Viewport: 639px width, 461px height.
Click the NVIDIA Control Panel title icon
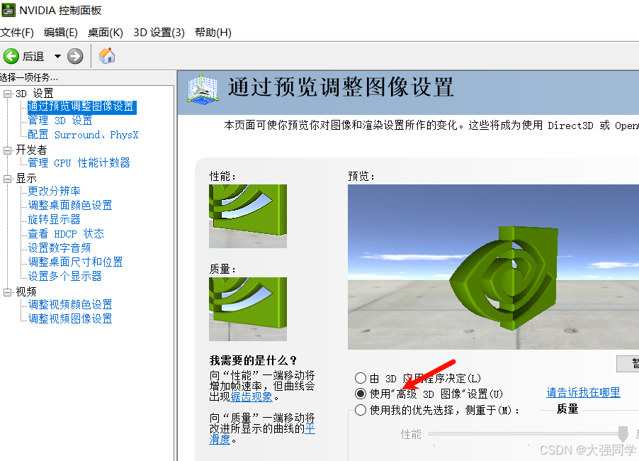point(9,10)
